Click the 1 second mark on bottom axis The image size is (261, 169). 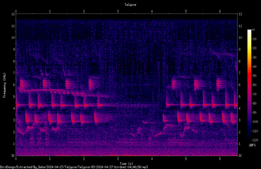coord(50,159)
